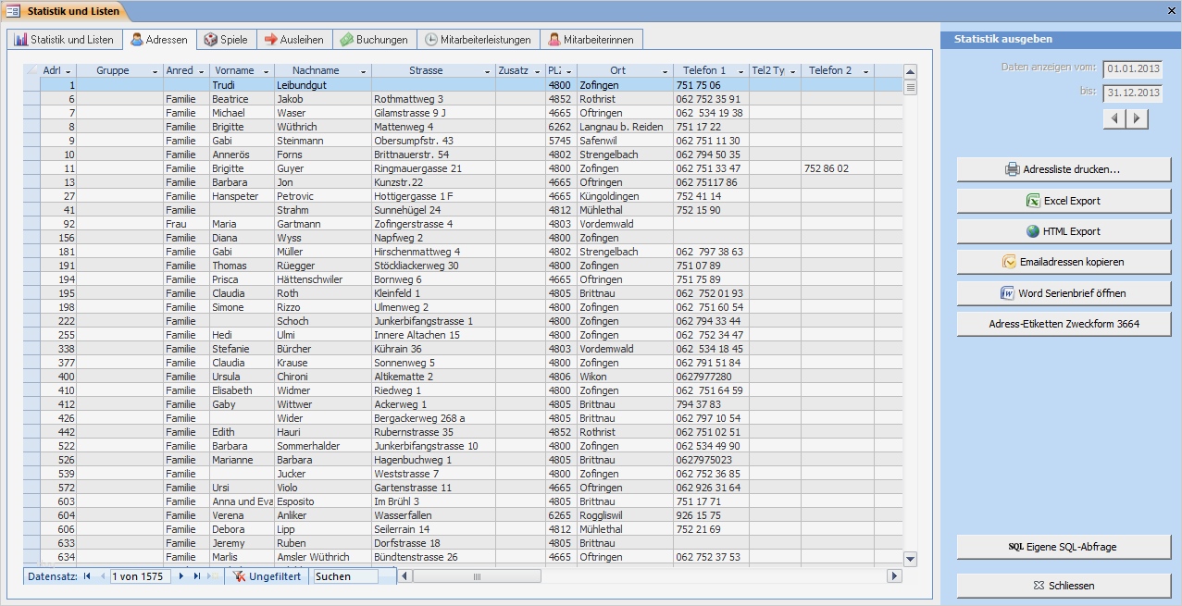
Task: Click the horizontal scrollbar at the bottom
Action: 477,575
